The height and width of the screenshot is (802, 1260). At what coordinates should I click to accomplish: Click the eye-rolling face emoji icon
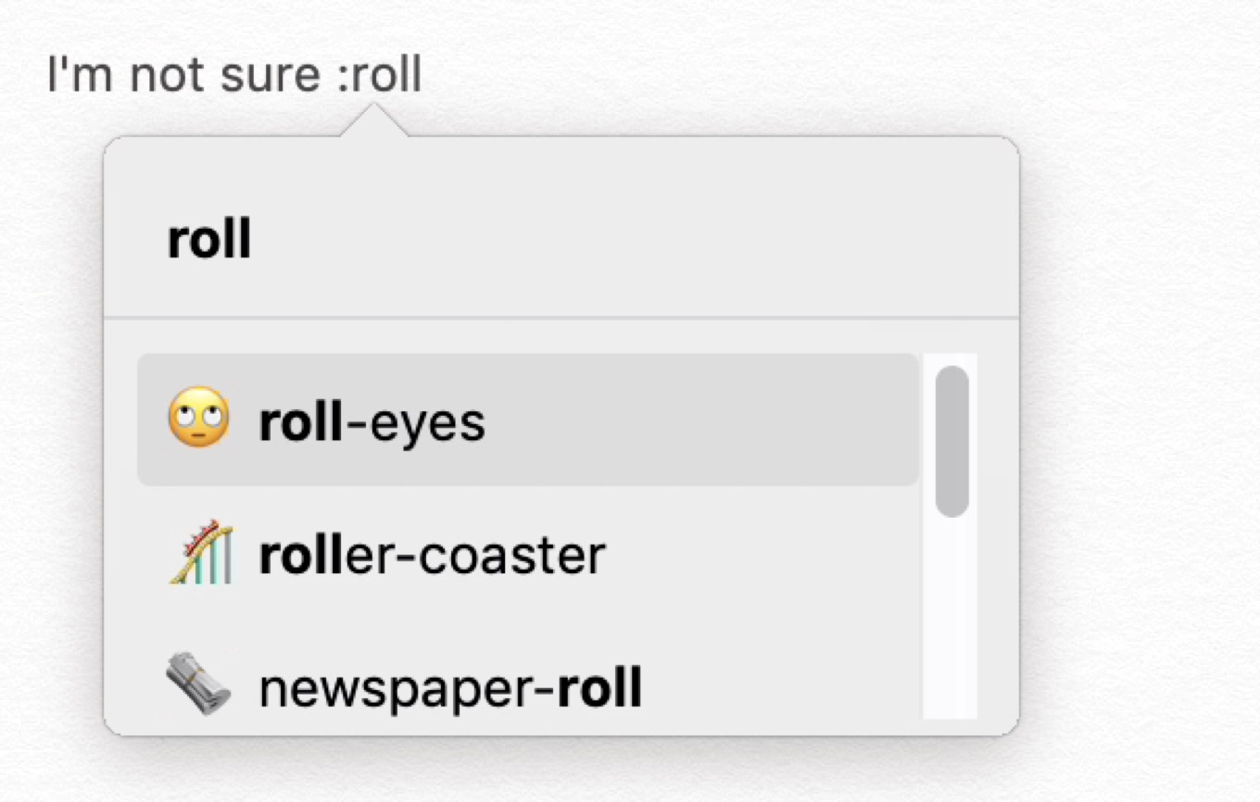[198, 420]
